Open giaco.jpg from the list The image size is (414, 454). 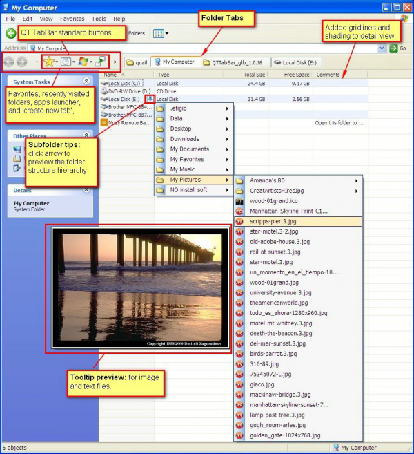(x=298, y=384)
